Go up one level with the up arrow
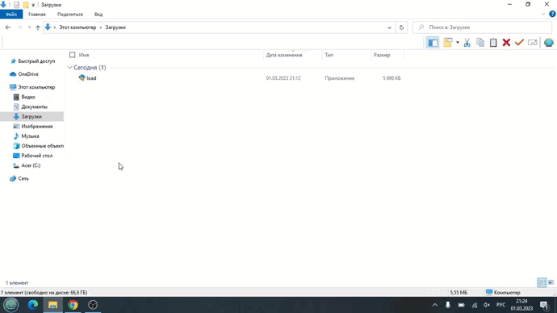 click(x=38, y=27)
